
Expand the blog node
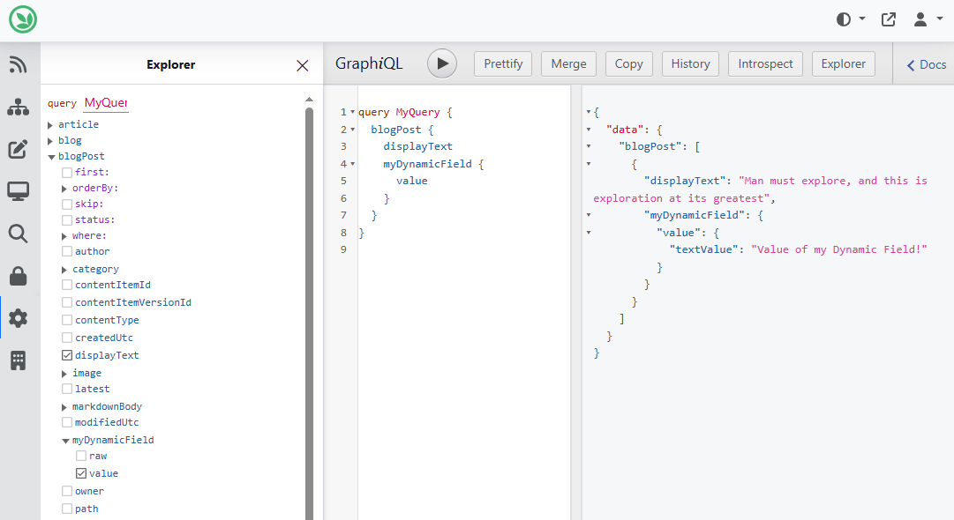point(50,141)
